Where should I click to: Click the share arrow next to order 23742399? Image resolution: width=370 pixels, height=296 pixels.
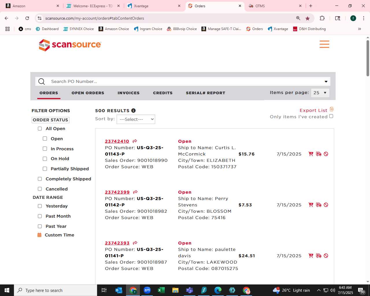coord(135,192)
